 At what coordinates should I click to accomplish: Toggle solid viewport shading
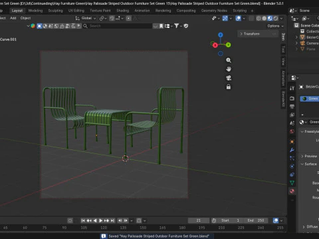pyautogui.click(x=264, y=19)
